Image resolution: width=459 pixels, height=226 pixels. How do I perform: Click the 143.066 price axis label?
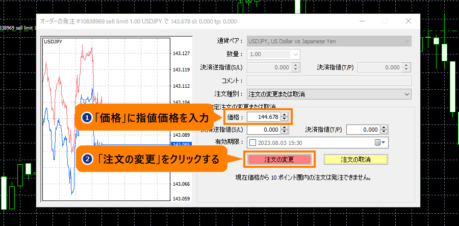pos(181,184)
